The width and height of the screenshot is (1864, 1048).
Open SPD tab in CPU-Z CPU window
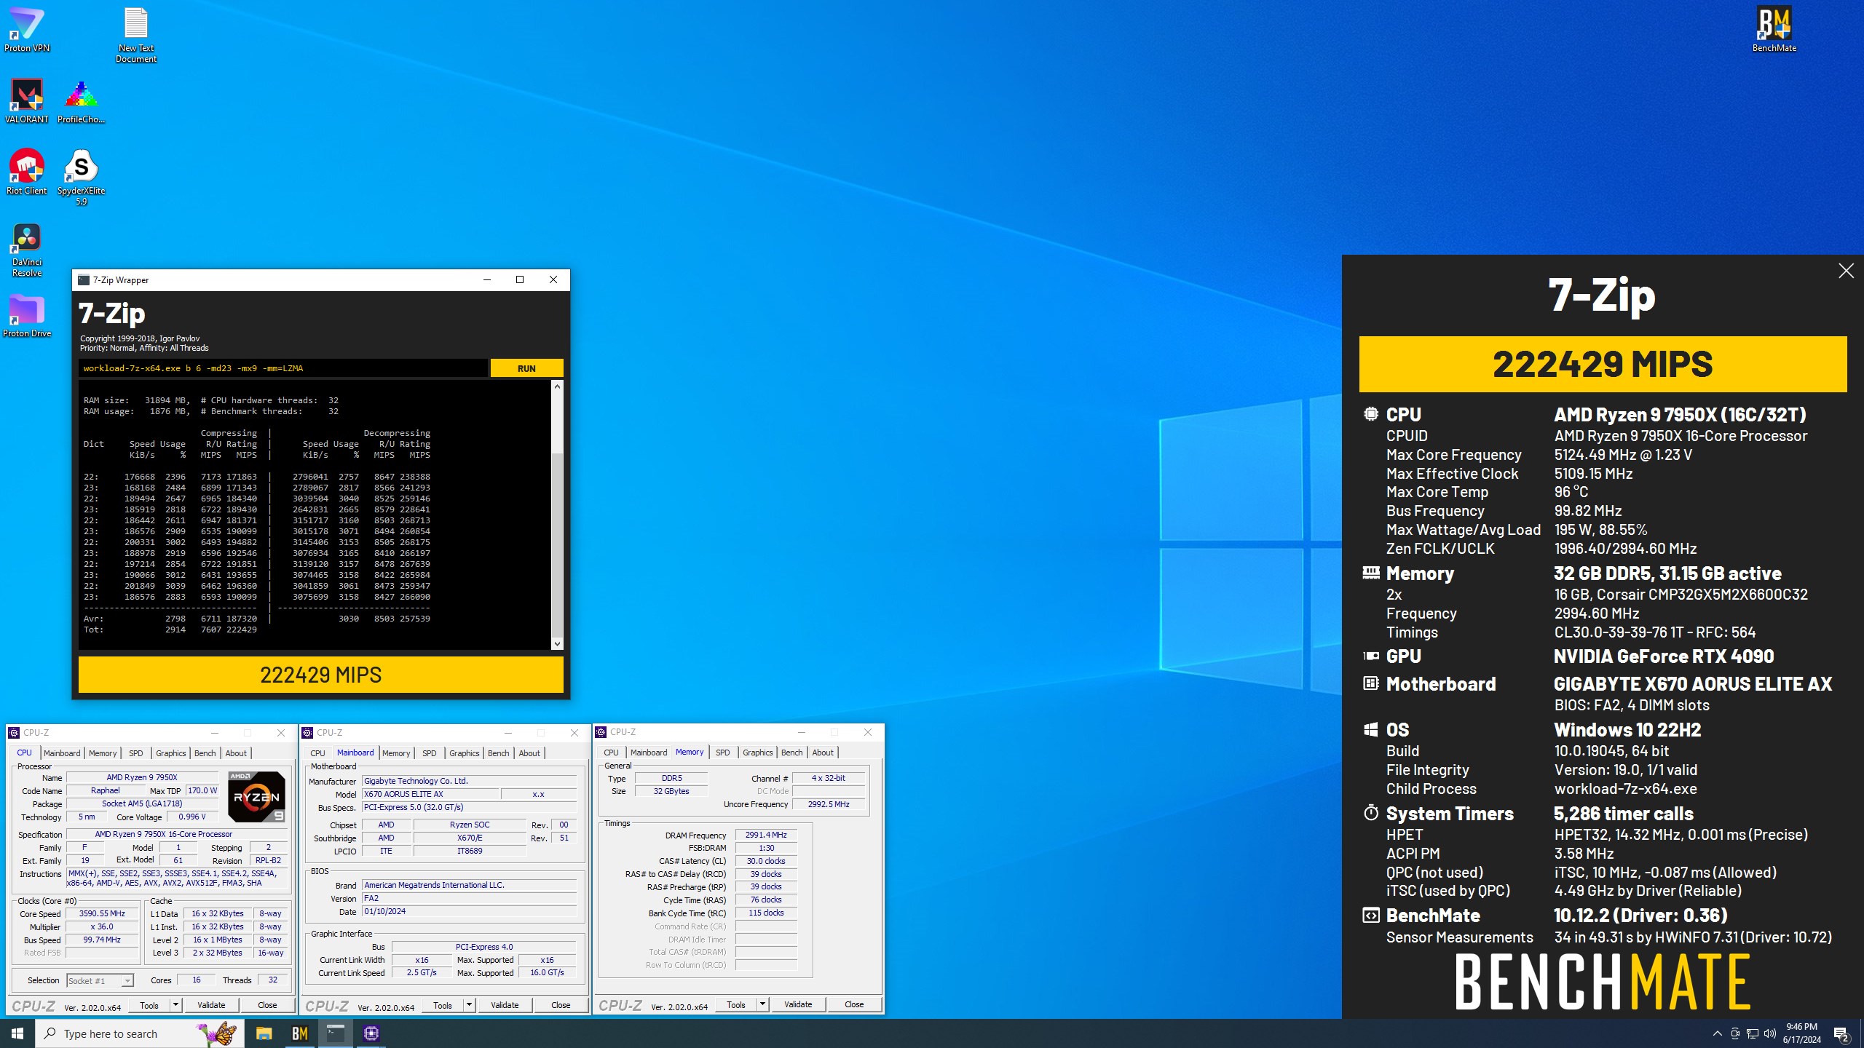[136, 753]
